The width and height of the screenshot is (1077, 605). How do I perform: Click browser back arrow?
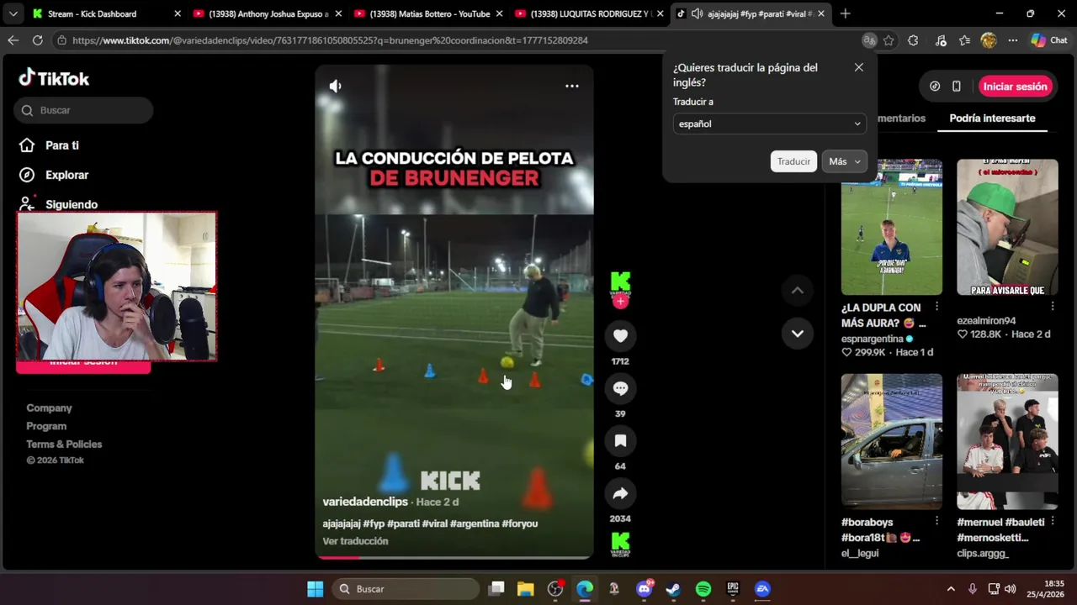(x=13, y=40)
